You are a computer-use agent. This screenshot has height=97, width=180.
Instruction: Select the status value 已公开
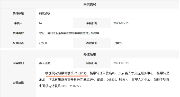(x=43, y=43)
